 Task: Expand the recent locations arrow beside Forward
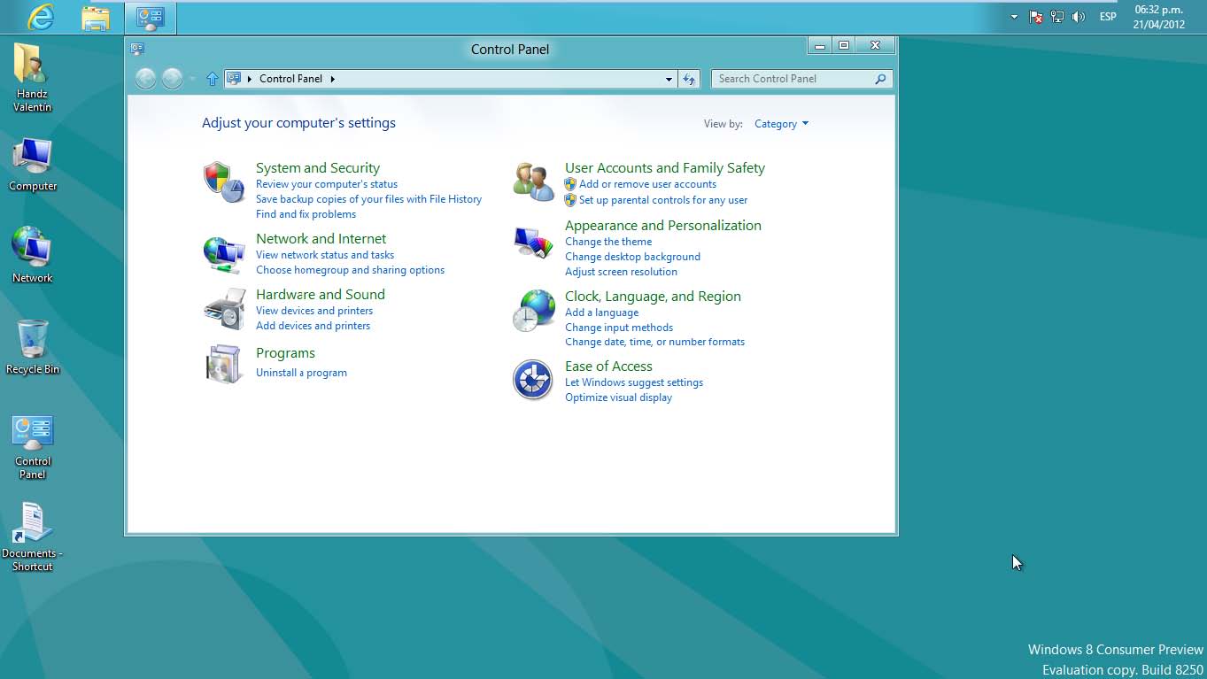click(192, 79)
